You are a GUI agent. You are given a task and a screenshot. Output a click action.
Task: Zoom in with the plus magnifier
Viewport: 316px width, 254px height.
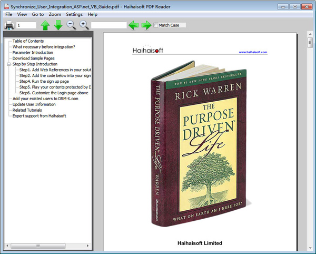84,25
